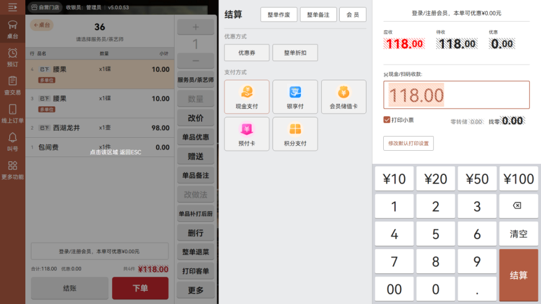Pay with prepaid card (预付卡)

tap(246, 133)
